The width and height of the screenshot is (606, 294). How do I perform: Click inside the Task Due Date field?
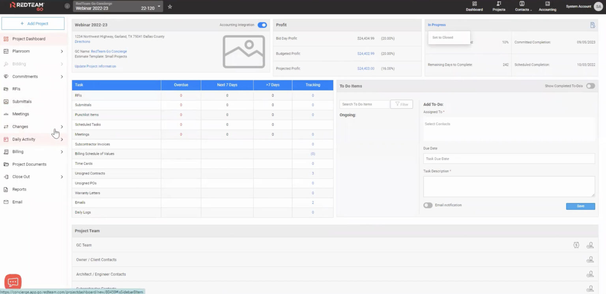coord(509,158)
